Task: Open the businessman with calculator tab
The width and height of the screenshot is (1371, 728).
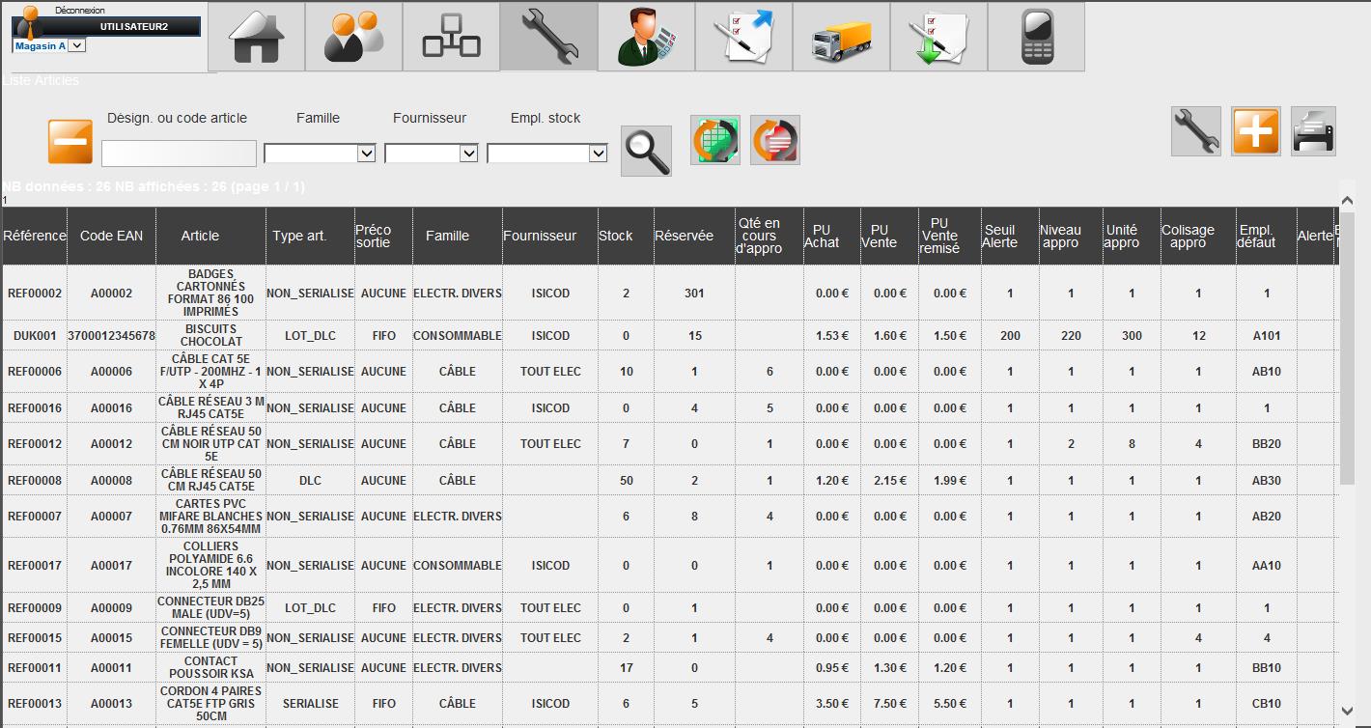Action: tap(646, 37)
